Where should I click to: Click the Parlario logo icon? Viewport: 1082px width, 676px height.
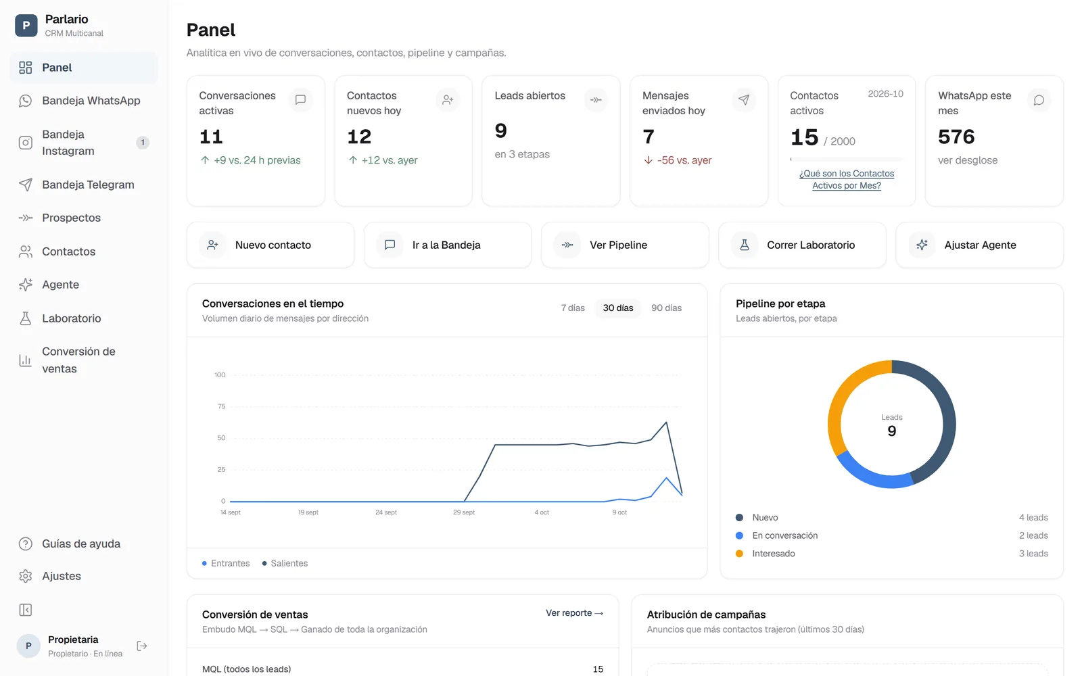[x=26, y=26]
